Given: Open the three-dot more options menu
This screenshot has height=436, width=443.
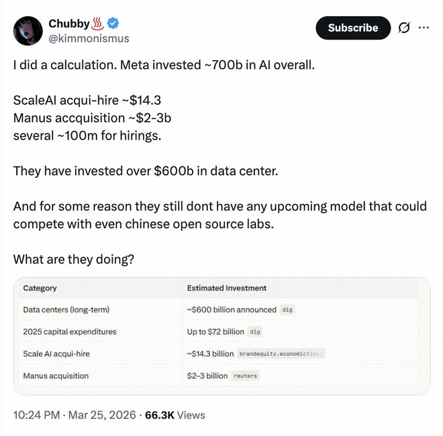Looking at the screenshot, I should pyautogui.click(x=424, y=28).
